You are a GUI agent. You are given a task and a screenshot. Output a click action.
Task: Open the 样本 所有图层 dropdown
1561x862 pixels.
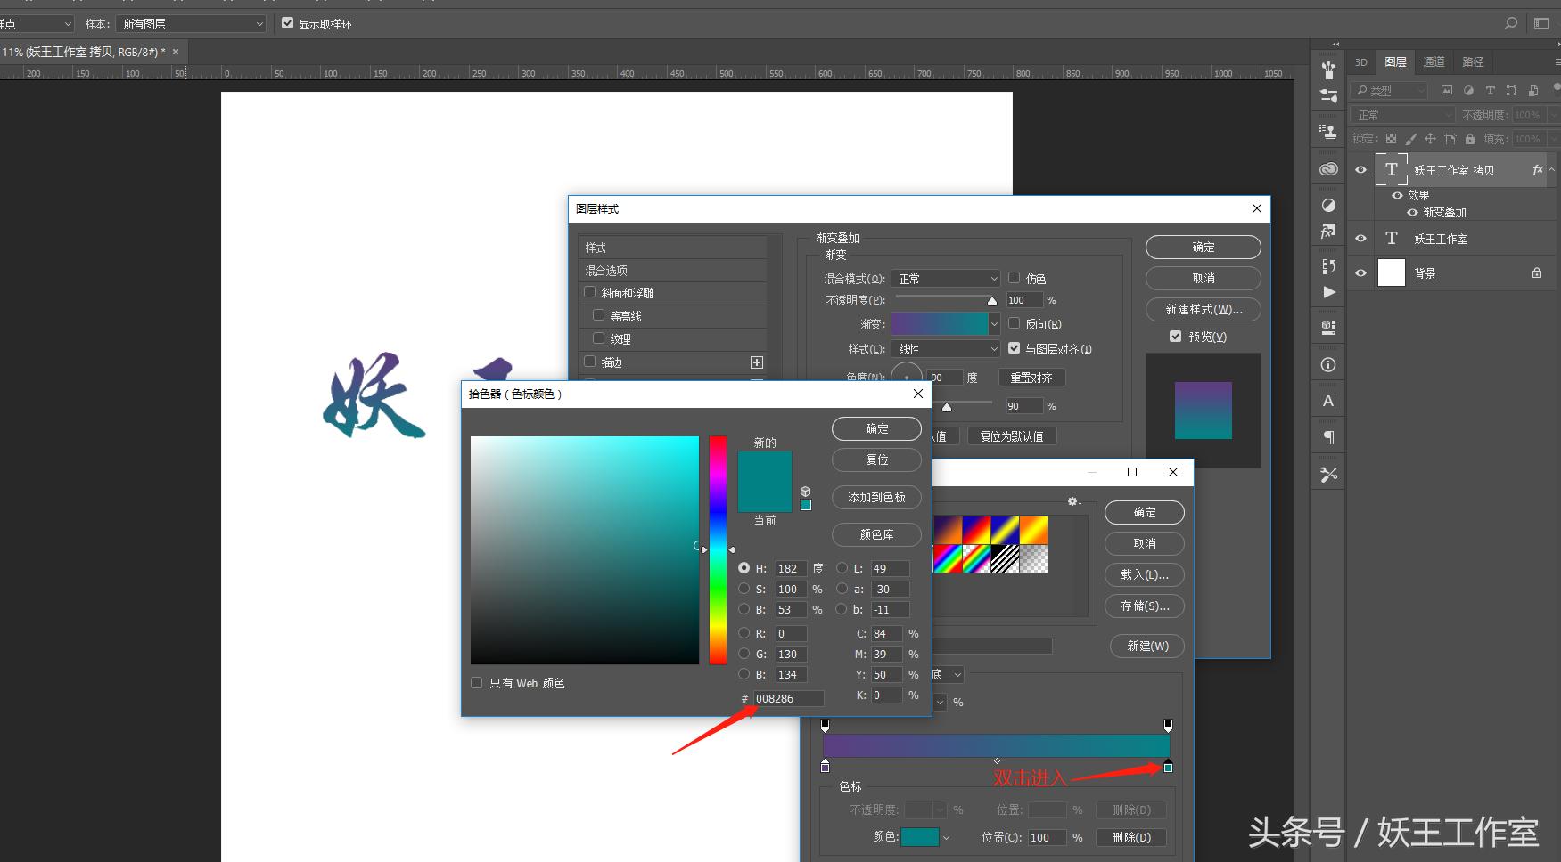193,24
